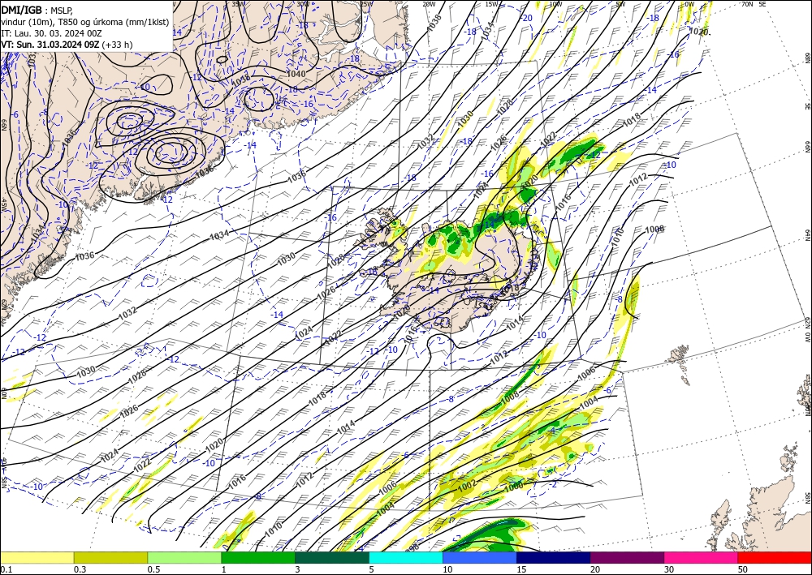812x575 pixels.
Task: Click the light green 0.5 legend swatch
Action: 184,557
